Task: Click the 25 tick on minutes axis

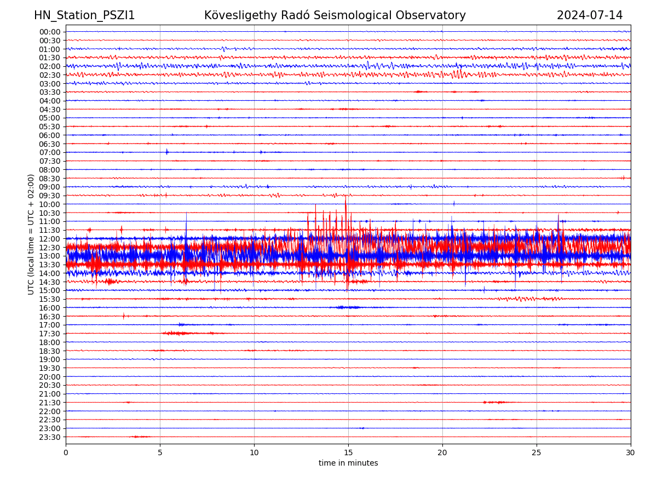Action: pos(537,452)
